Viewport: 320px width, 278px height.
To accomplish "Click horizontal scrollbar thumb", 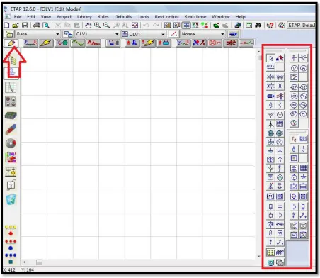I will tap(39, 262).
